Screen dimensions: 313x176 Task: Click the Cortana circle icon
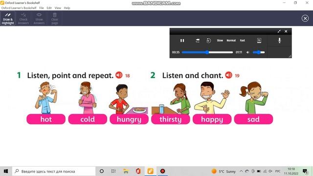[x=102, y=171]
